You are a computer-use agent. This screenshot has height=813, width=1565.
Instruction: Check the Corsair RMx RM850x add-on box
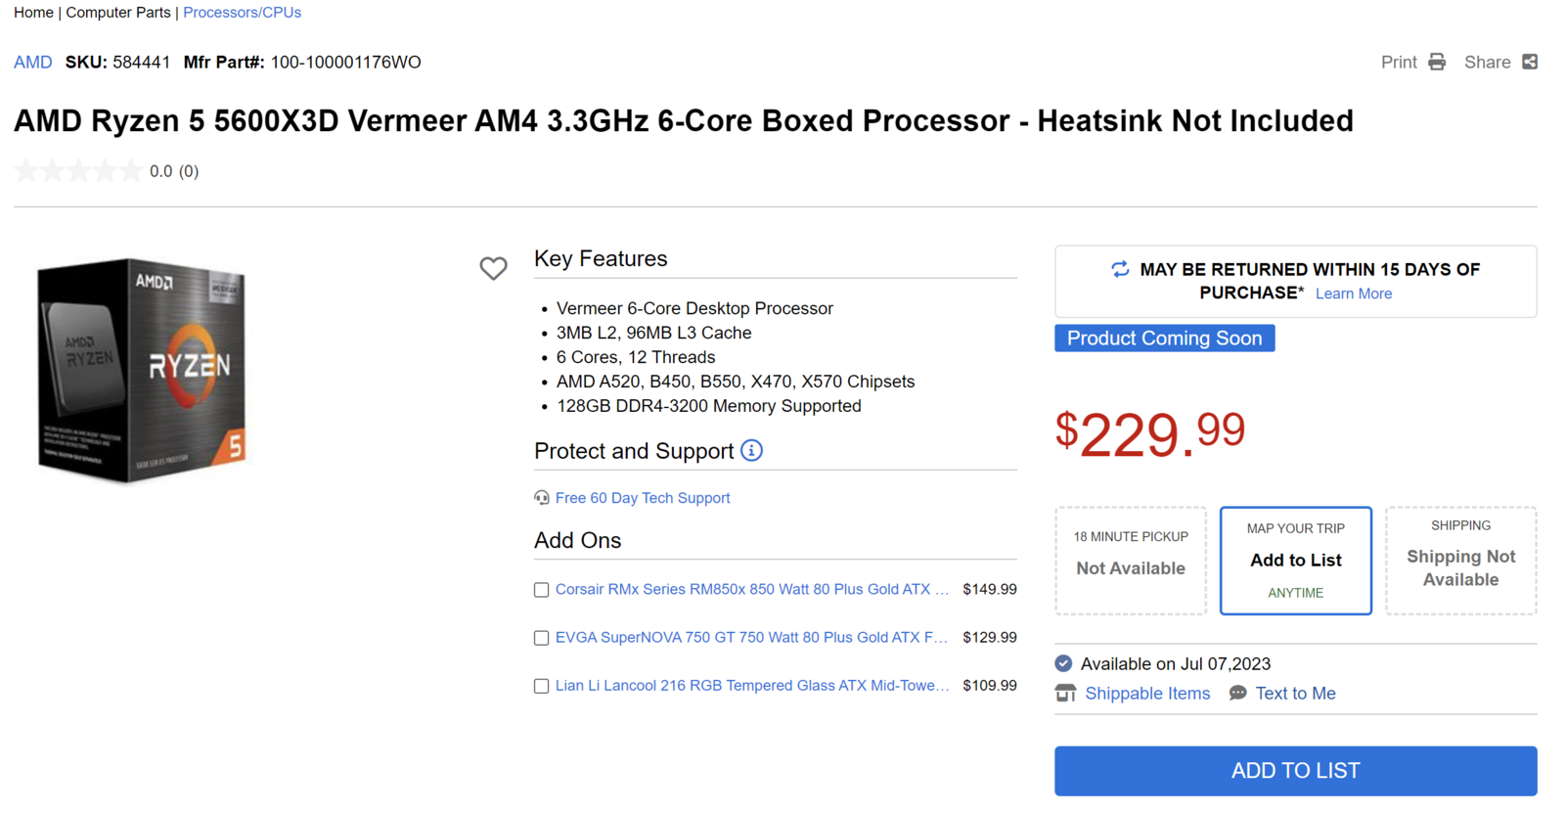tap(541, 590)
